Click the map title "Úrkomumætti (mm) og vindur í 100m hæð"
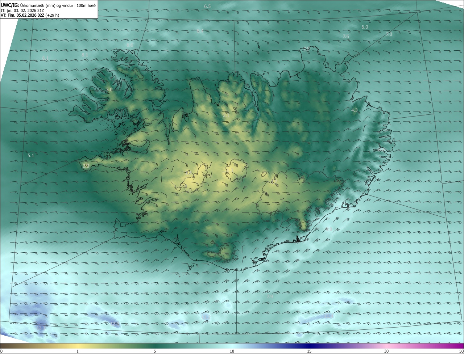This screenshot has height=354, width=464. point(57,5)
